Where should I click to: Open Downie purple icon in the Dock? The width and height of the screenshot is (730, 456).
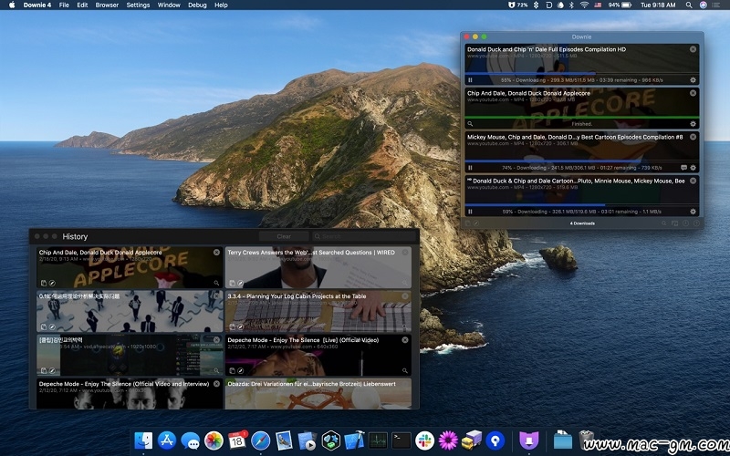click(x=529, y=440)
